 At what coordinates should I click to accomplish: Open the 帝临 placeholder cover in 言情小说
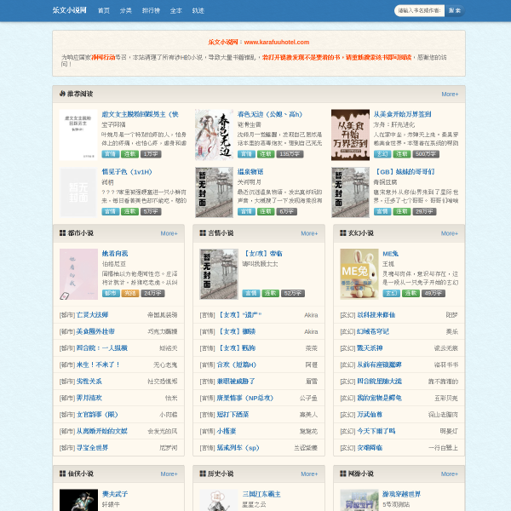click(219, 274)
